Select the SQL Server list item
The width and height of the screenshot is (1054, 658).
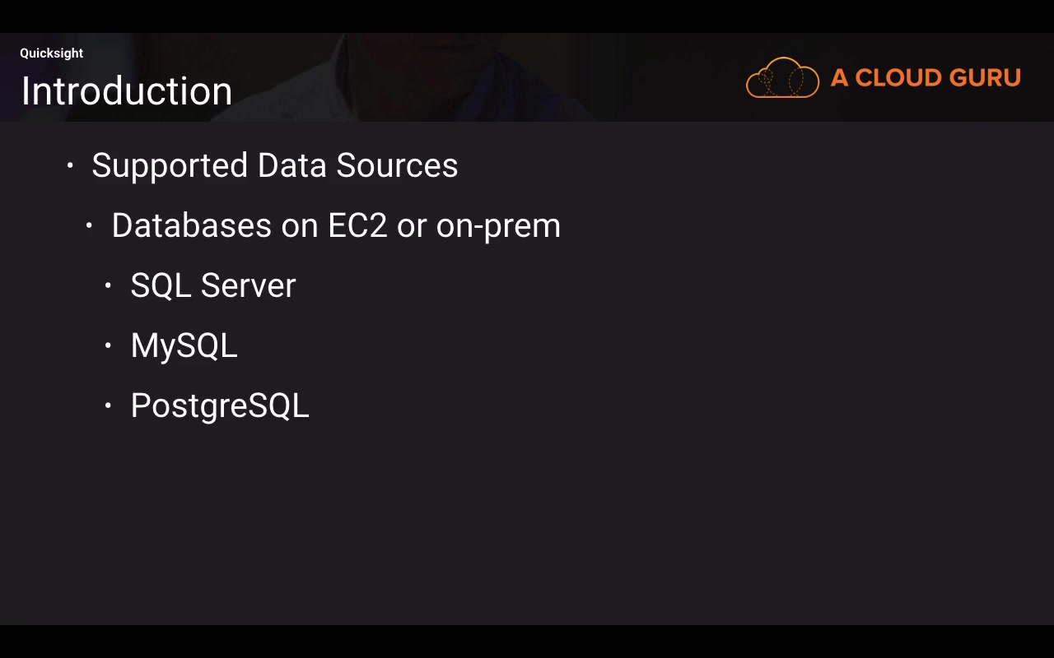pos(212,285)
